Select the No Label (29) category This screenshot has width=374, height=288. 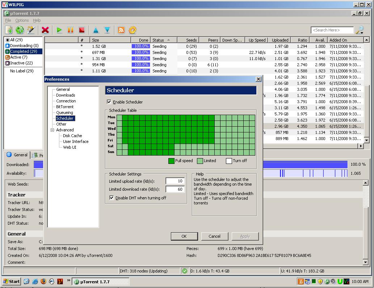pyautogui.click(x=22, y=71)
